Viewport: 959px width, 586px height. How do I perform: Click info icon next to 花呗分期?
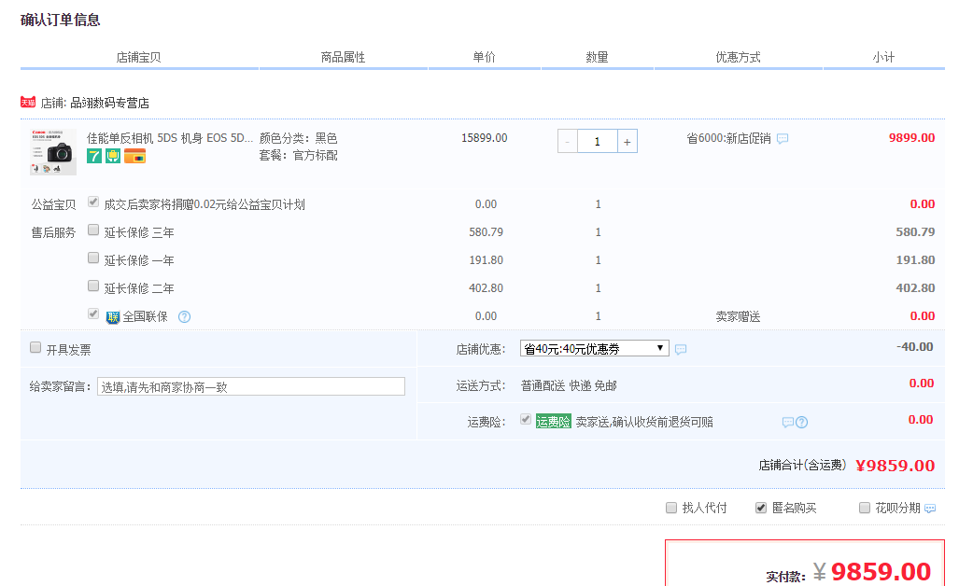tap(930, 509)
